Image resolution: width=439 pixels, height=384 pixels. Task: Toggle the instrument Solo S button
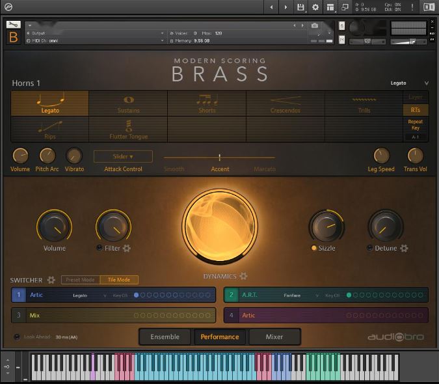342,26
